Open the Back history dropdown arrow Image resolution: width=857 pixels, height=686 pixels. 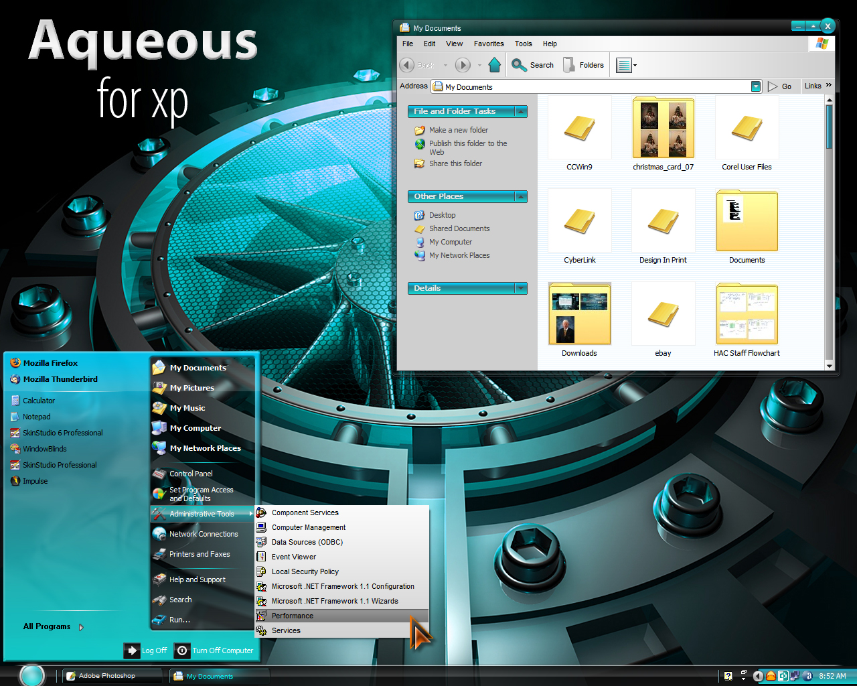tap(445, 66)
